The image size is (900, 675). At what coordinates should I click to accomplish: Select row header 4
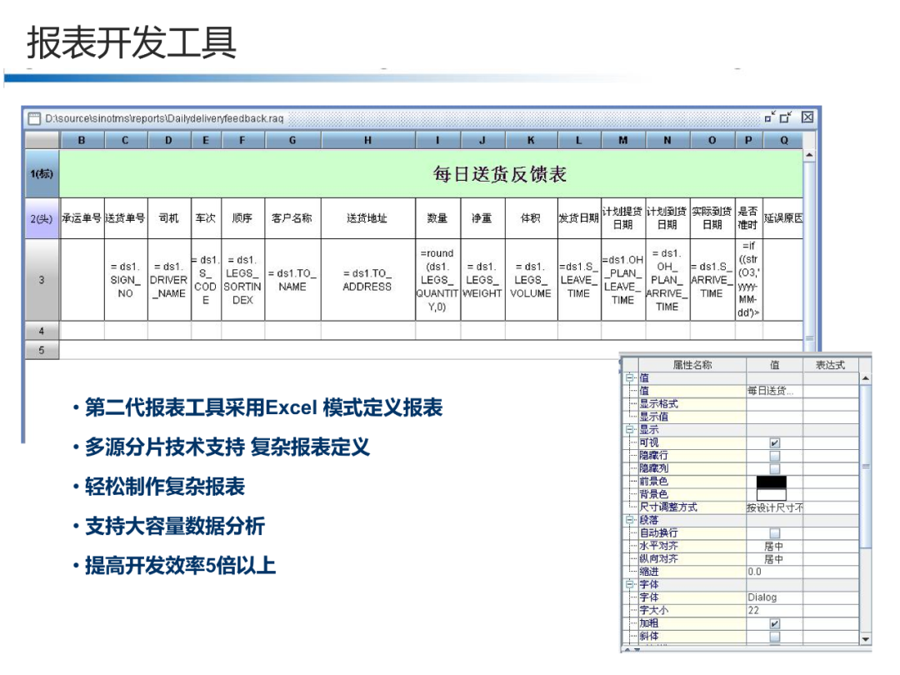click(x=42, y=331)
